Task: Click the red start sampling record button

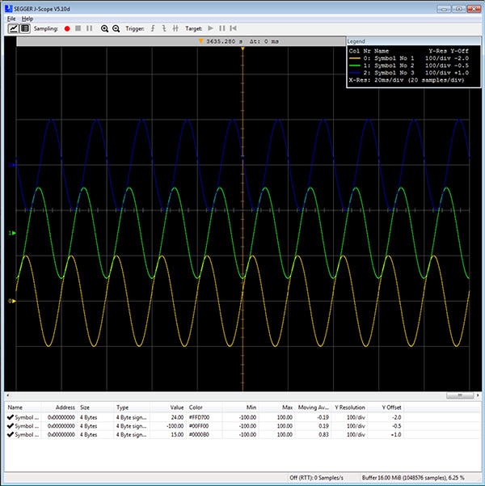Action: coord(67,28)
